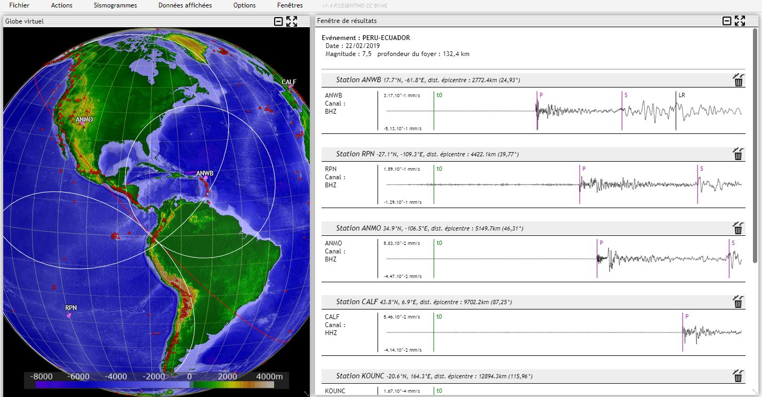Minimize the Fenêtre de résultats panel
The width and height of the screenshot is (762, 397).
[x=727, y=21]
